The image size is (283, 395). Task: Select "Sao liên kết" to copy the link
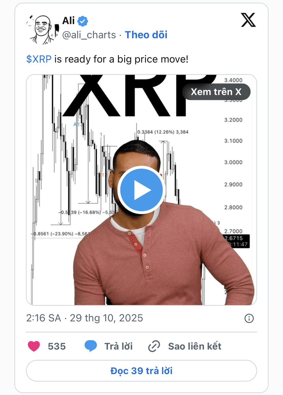(x=195, y=346)
